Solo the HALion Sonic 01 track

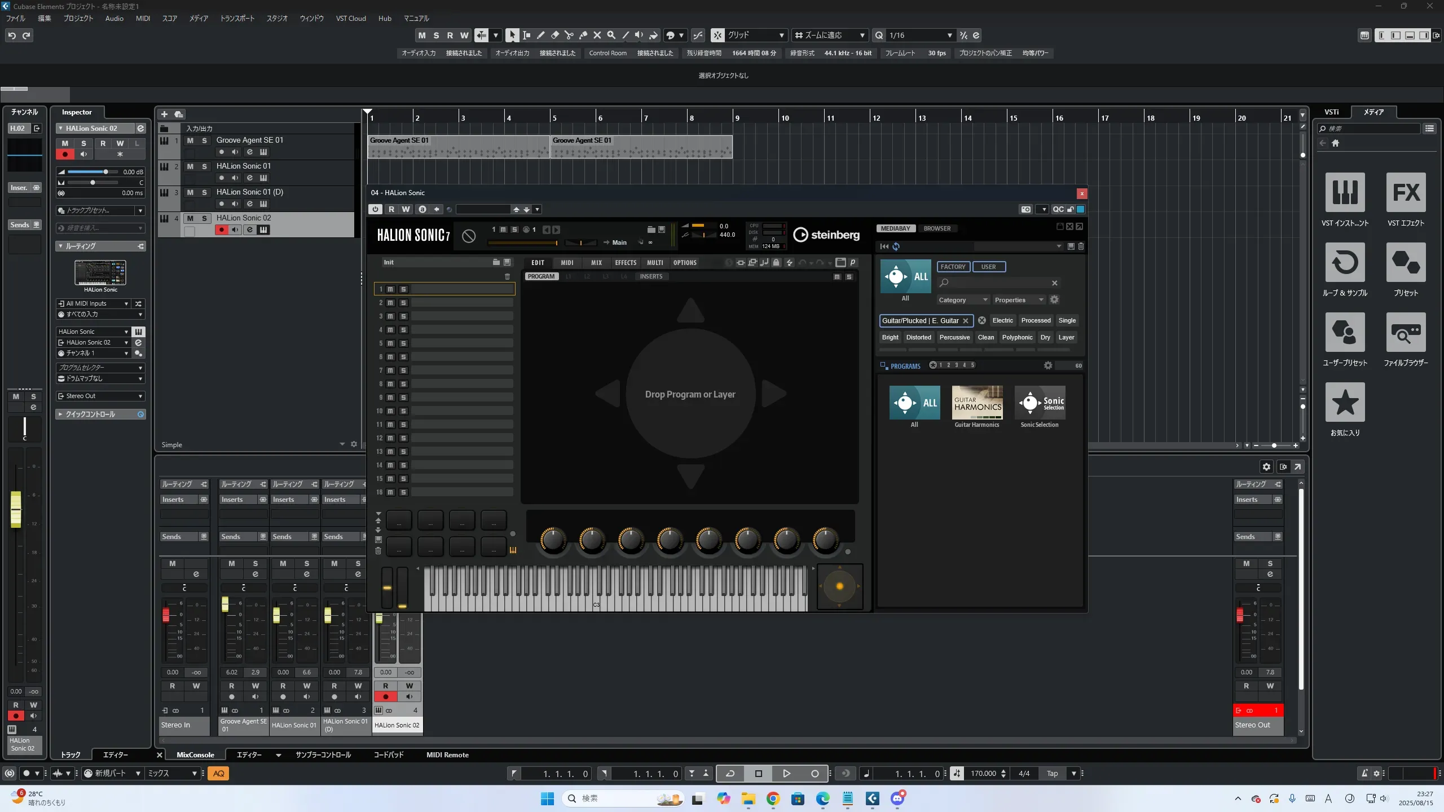click(204, 166)
